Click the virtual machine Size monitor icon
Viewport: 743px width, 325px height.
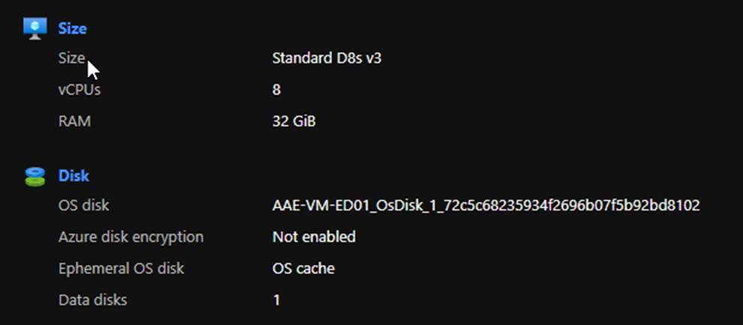coord(35,28)
